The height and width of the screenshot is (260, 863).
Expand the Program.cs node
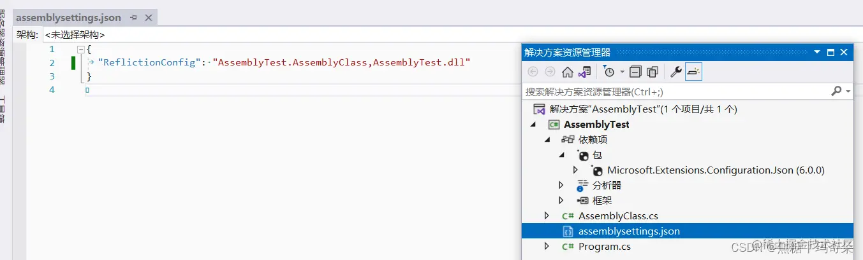tap(547, 246)
